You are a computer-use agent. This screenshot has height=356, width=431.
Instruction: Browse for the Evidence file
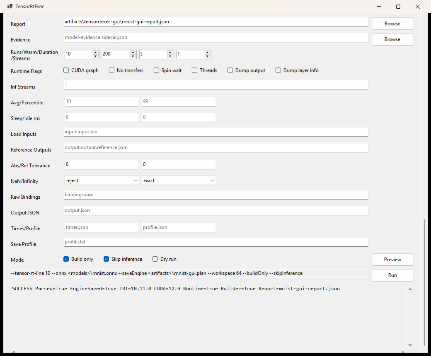[392, 39]
